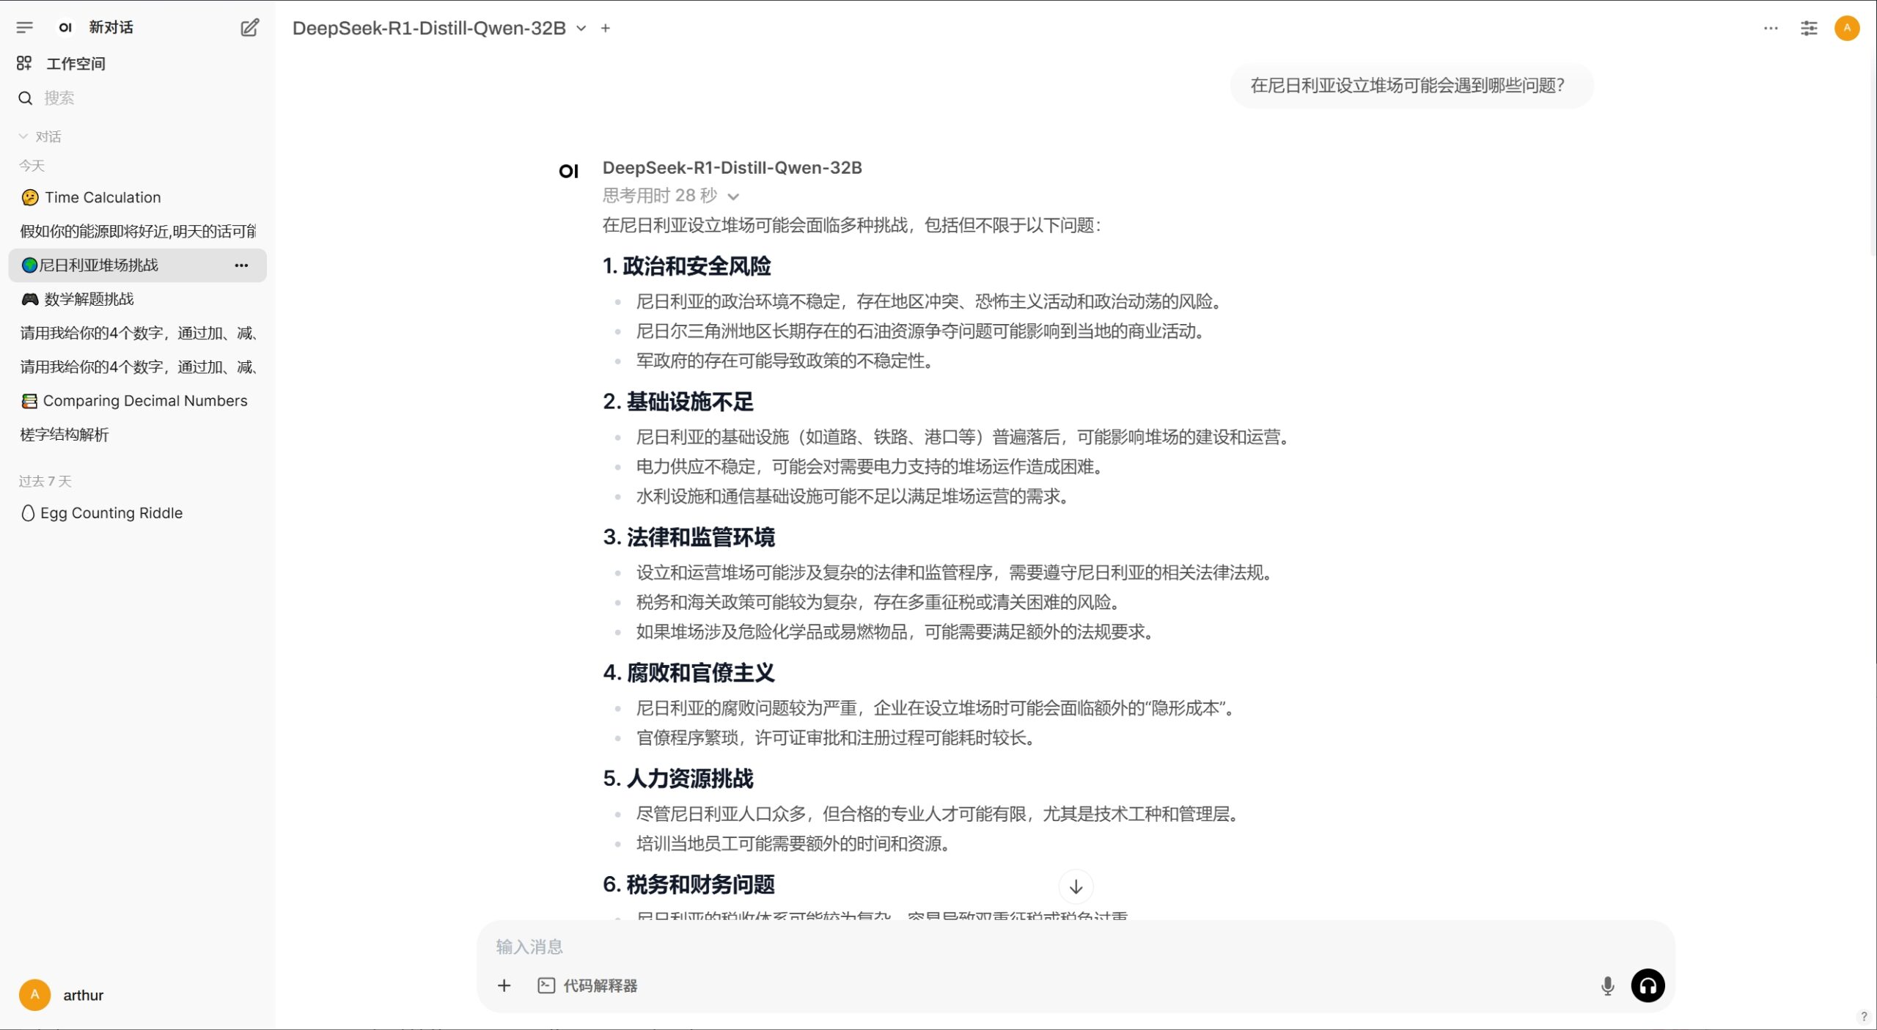Open help with the question mark button

pos(1863,1016)
